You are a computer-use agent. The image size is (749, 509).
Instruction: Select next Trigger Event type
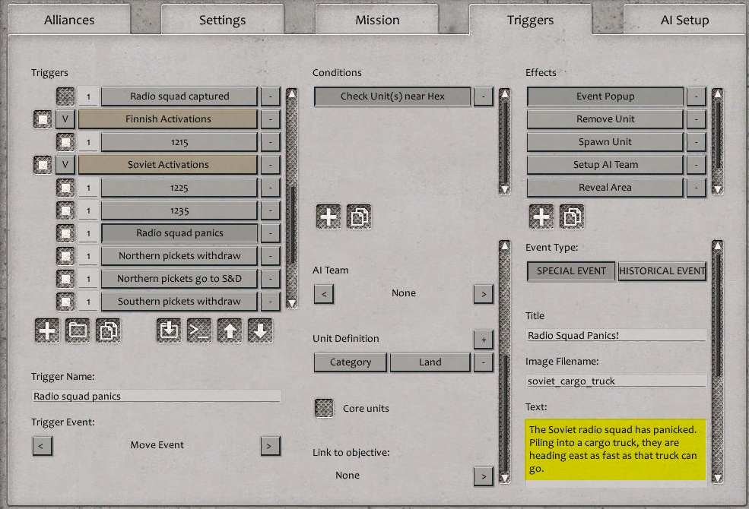click(271, 446)
